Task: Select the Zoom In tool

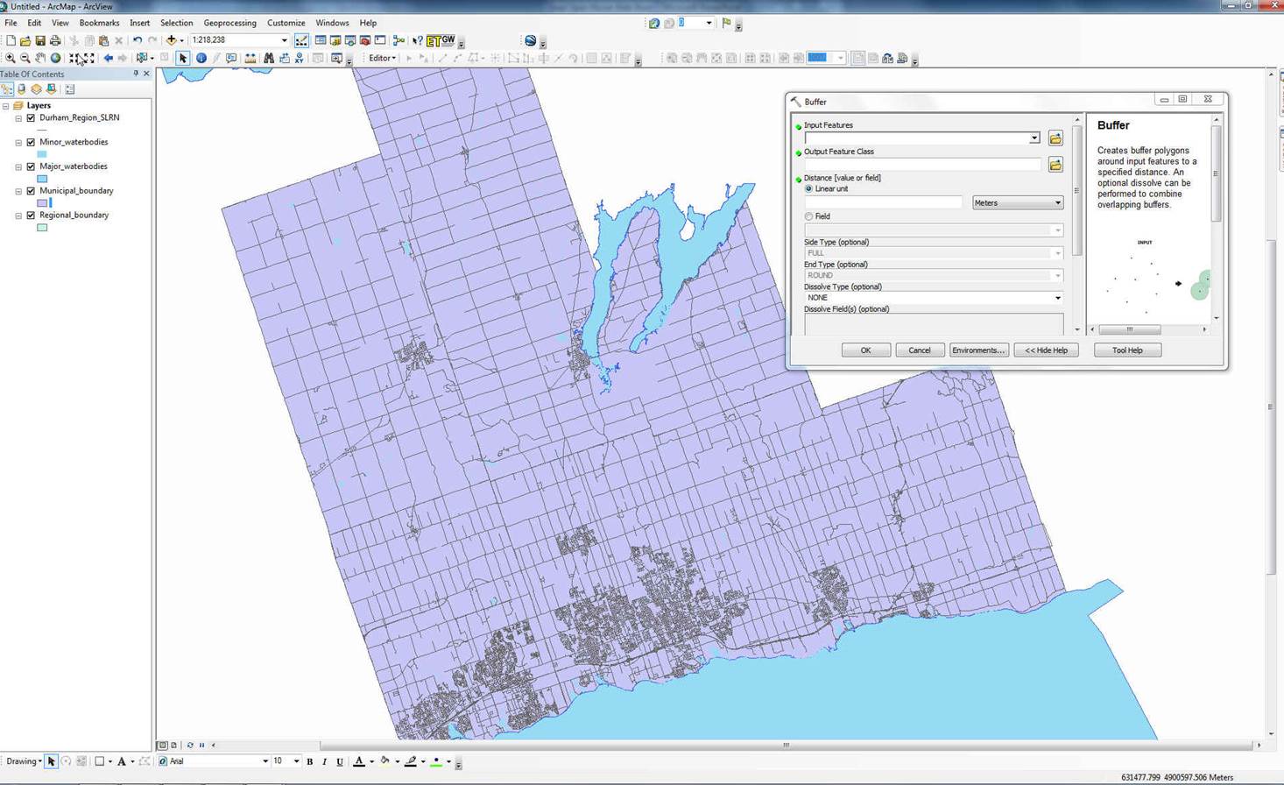Action: point(11,59)
